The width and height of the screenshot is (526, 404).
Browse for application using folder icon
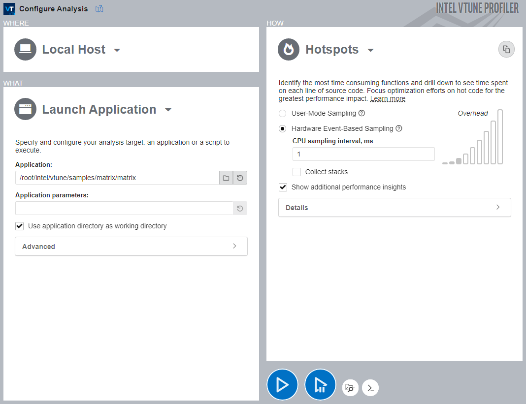pyautogui.click(x=226, y=178)
